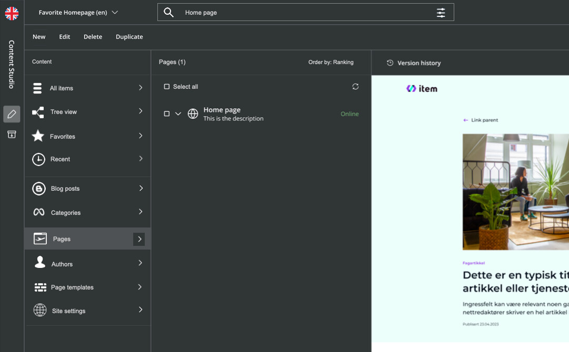569x352 pixels.
Task: Click inside the Home page search field
Action: 300,13
